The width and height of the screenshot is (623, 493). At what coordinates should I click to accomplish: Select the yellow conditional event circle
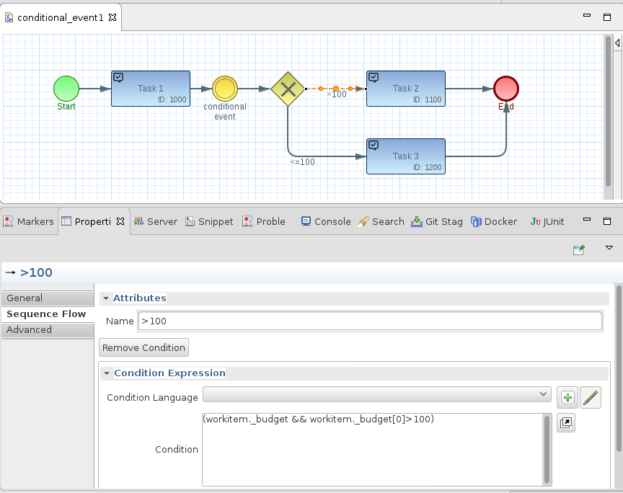225,89
